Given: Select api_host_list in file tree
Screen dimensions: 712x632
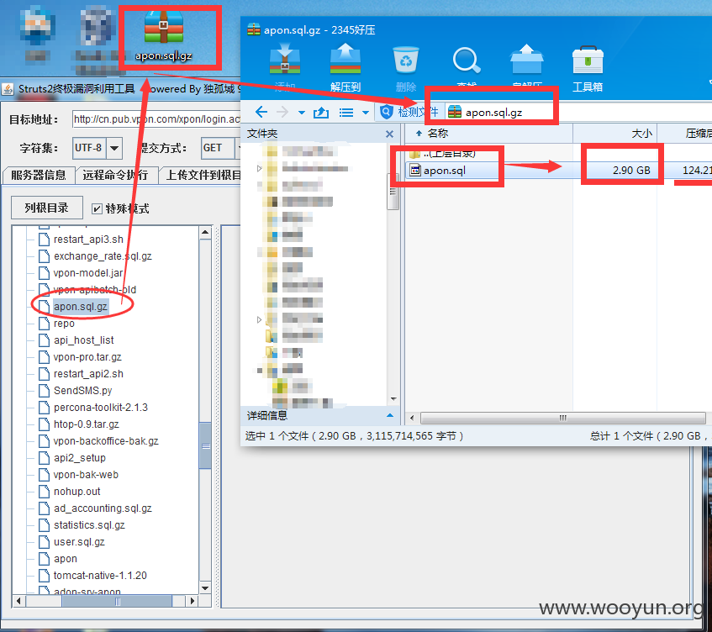Looking at the screenshot, I should pyautogui.click(x=83, y=340).
